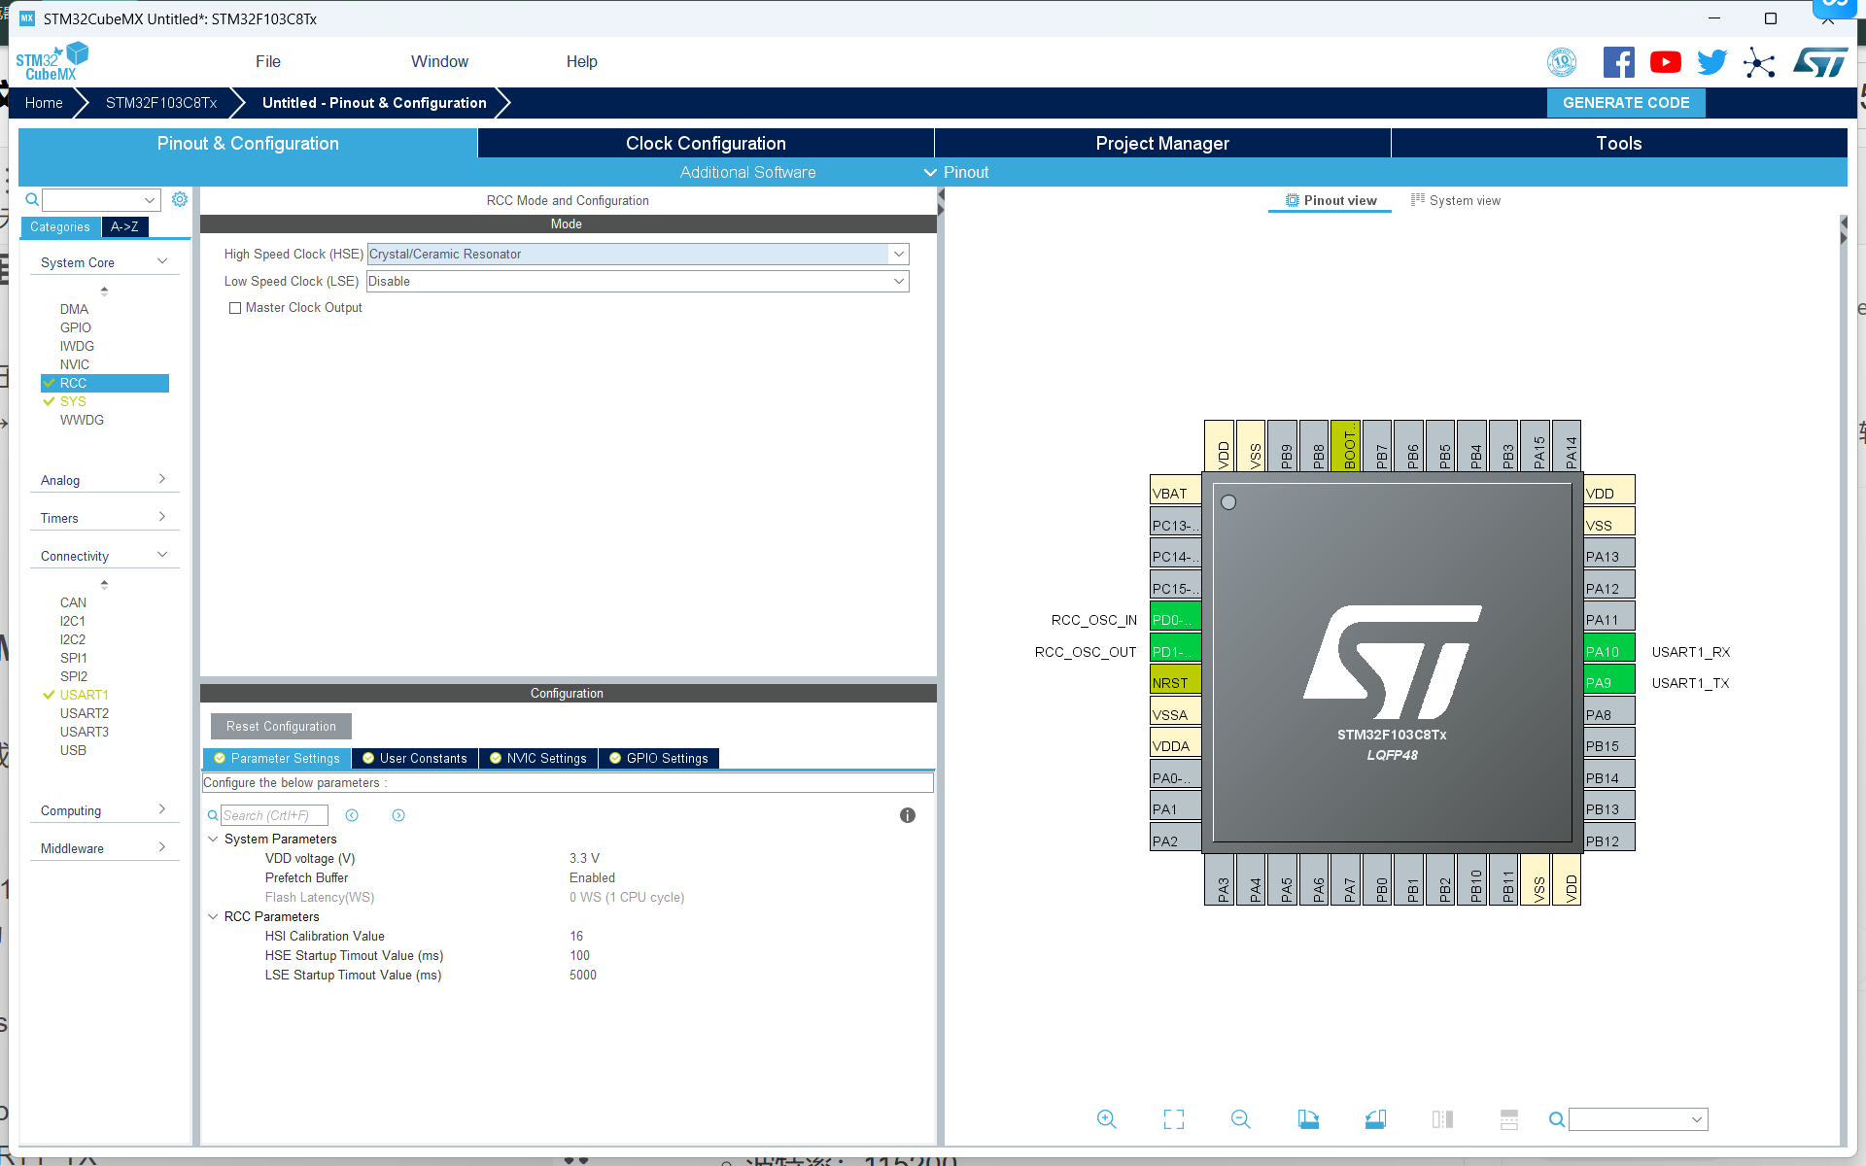Click the peripheral search magnifier icon
This screenshot has width=1866, height=1166.
point(32,199)
